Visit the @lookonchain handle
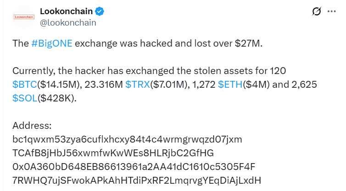This screenshot has height=191, width=346. (68, 23)
